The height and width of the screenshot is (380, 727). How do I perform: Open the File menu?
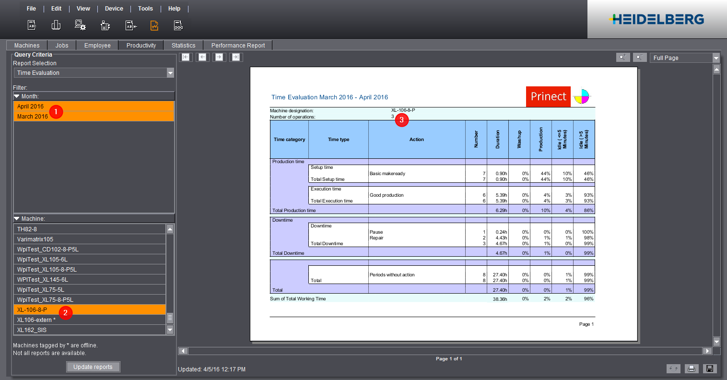pos(31,9)
